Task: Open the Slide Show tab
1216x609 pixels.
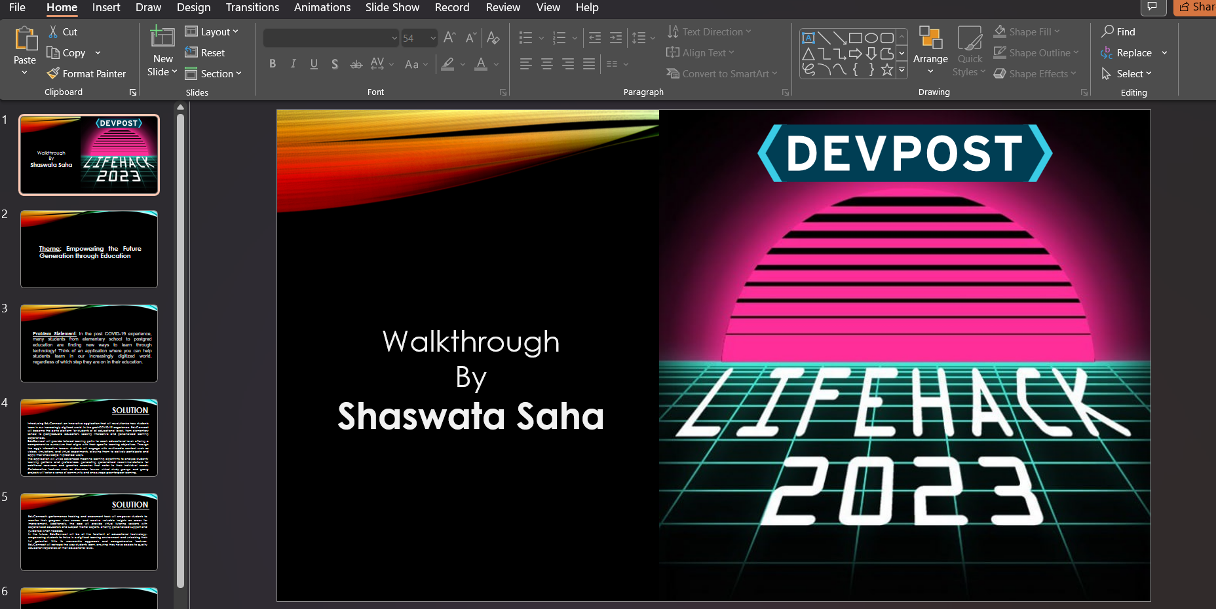Action: tap(392, 7)
